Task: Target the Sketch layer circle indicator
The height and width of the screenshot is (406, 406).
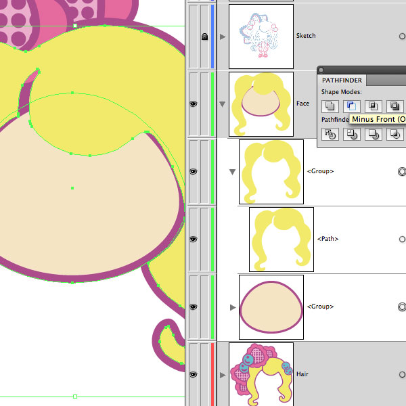Action: tap(402, 37)
